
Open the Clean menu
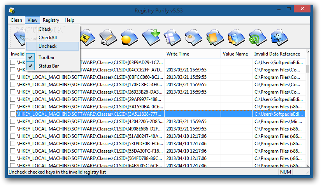coord(16,20)
